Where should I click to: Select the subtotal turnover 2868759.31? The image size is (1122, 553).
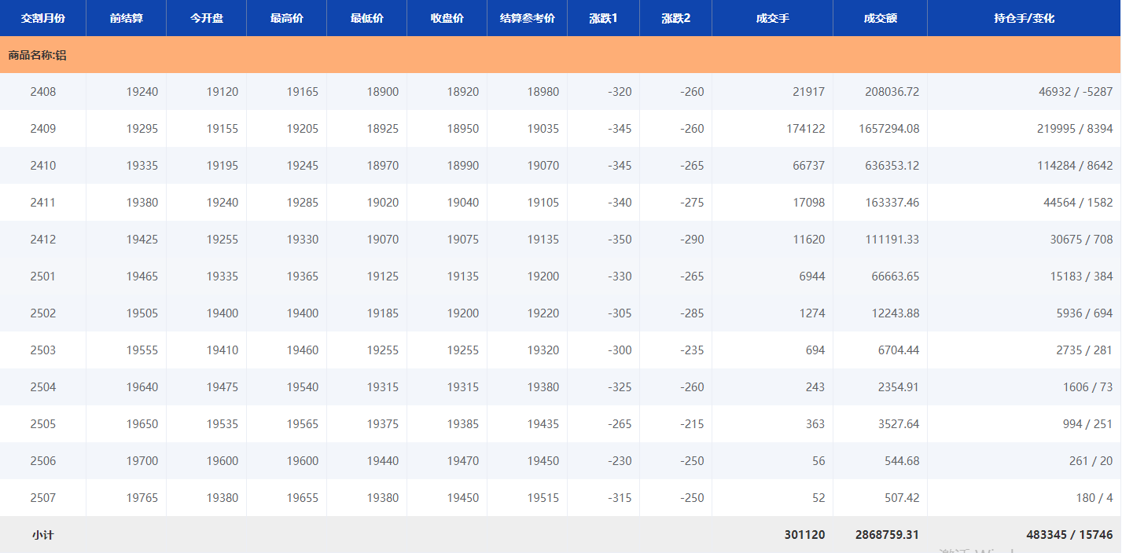point(887,535)
